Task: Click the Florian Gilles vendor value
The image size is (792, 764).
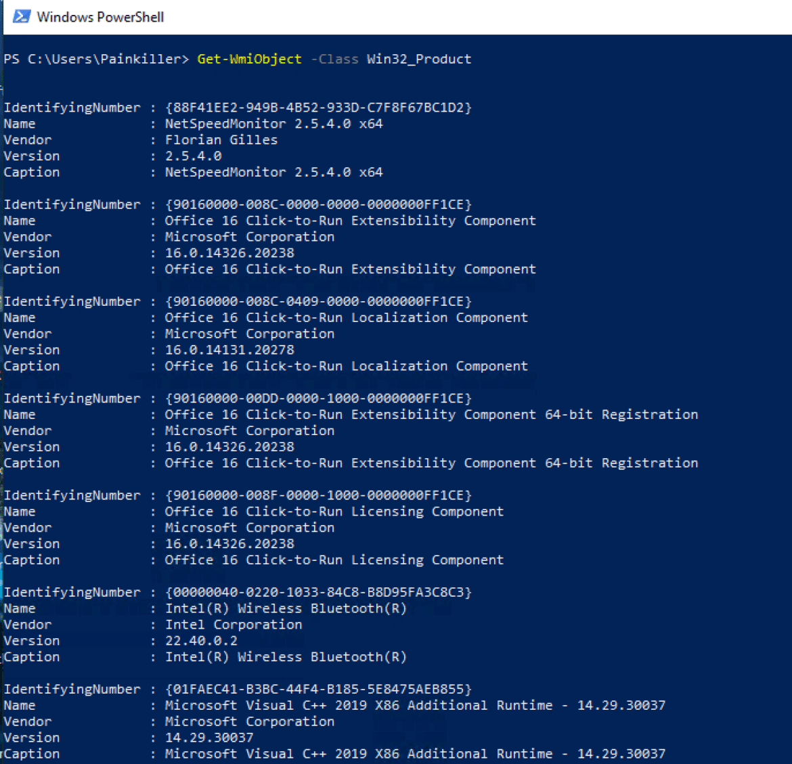Action: coord(221,139)
